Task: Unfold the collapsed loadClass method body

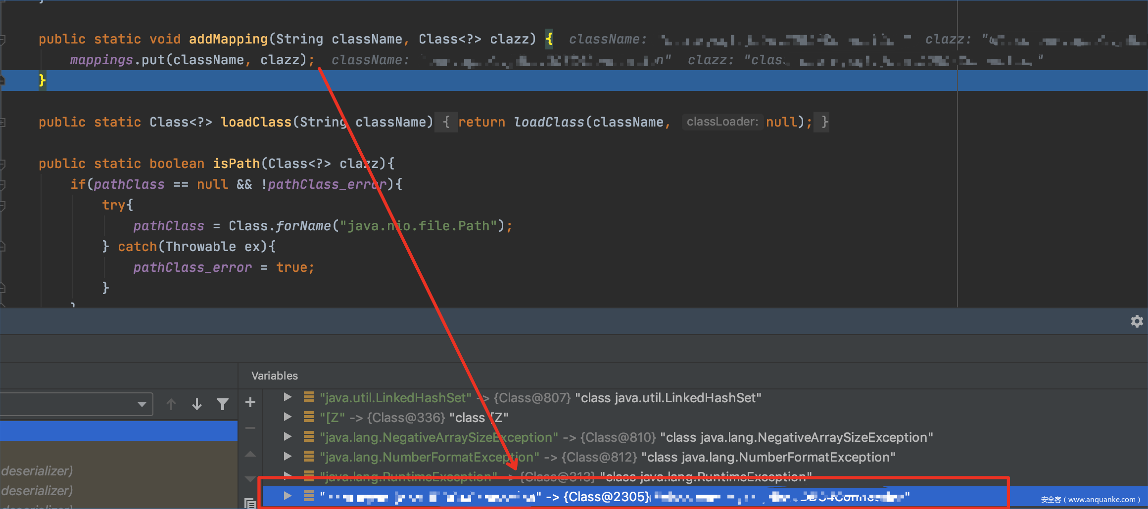Action: point(446,122)
